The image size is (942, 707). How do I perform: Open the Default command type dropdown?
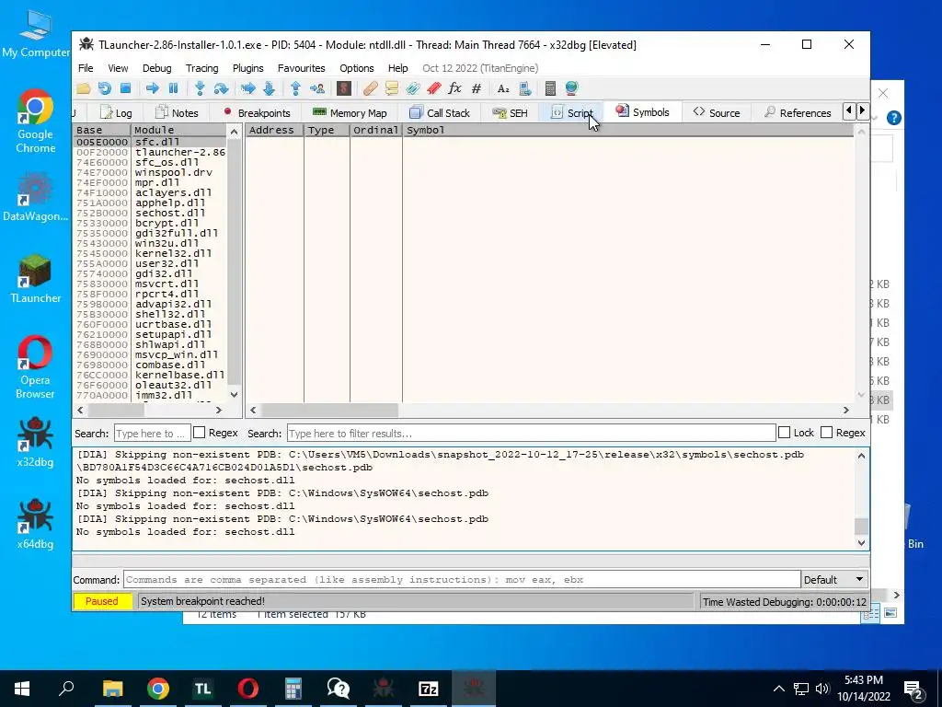pos(834,580)
